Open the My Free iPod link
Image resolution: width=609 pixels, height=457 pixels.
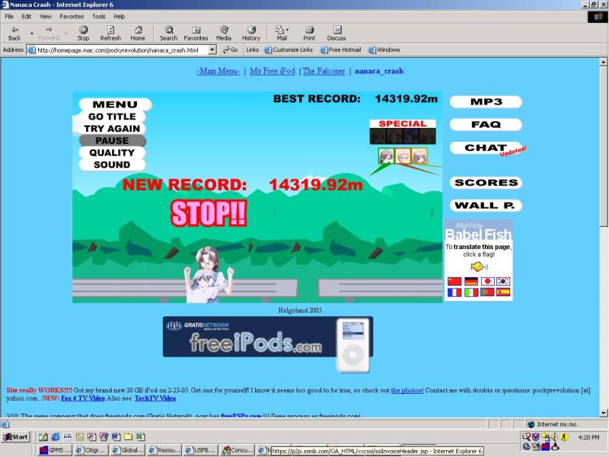point(273,71)
